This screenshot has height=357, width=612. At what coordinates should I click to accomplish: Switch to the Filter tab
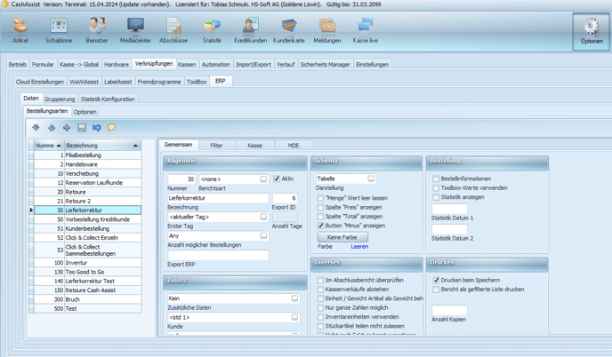pyautogui.click(x=216, y=146)
